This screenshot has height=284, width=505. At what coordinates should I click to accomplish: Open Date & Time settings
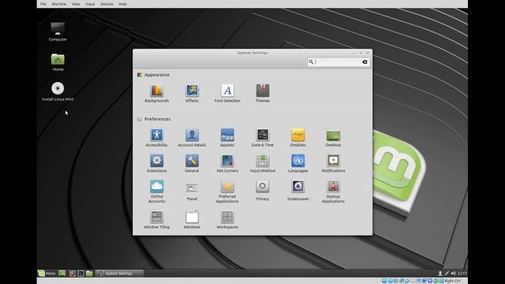click(x=263, y=138)
